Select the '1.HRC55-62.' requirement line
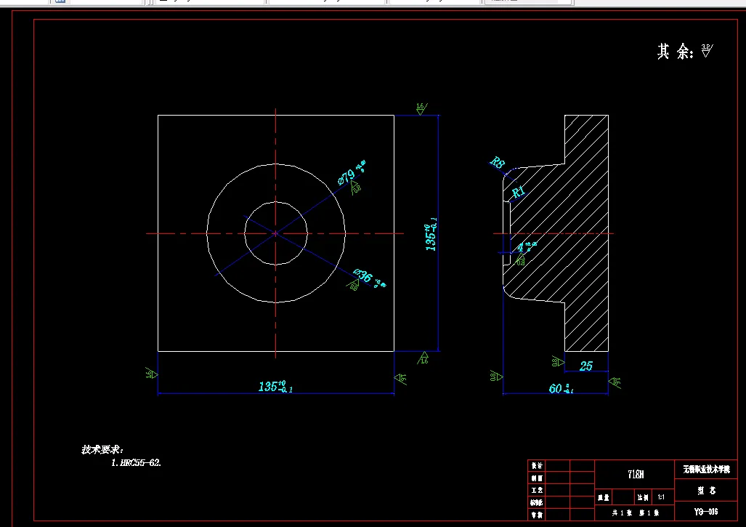Image resolution: width=746 pixels, height=527 pixels. (x=136, y=463)
